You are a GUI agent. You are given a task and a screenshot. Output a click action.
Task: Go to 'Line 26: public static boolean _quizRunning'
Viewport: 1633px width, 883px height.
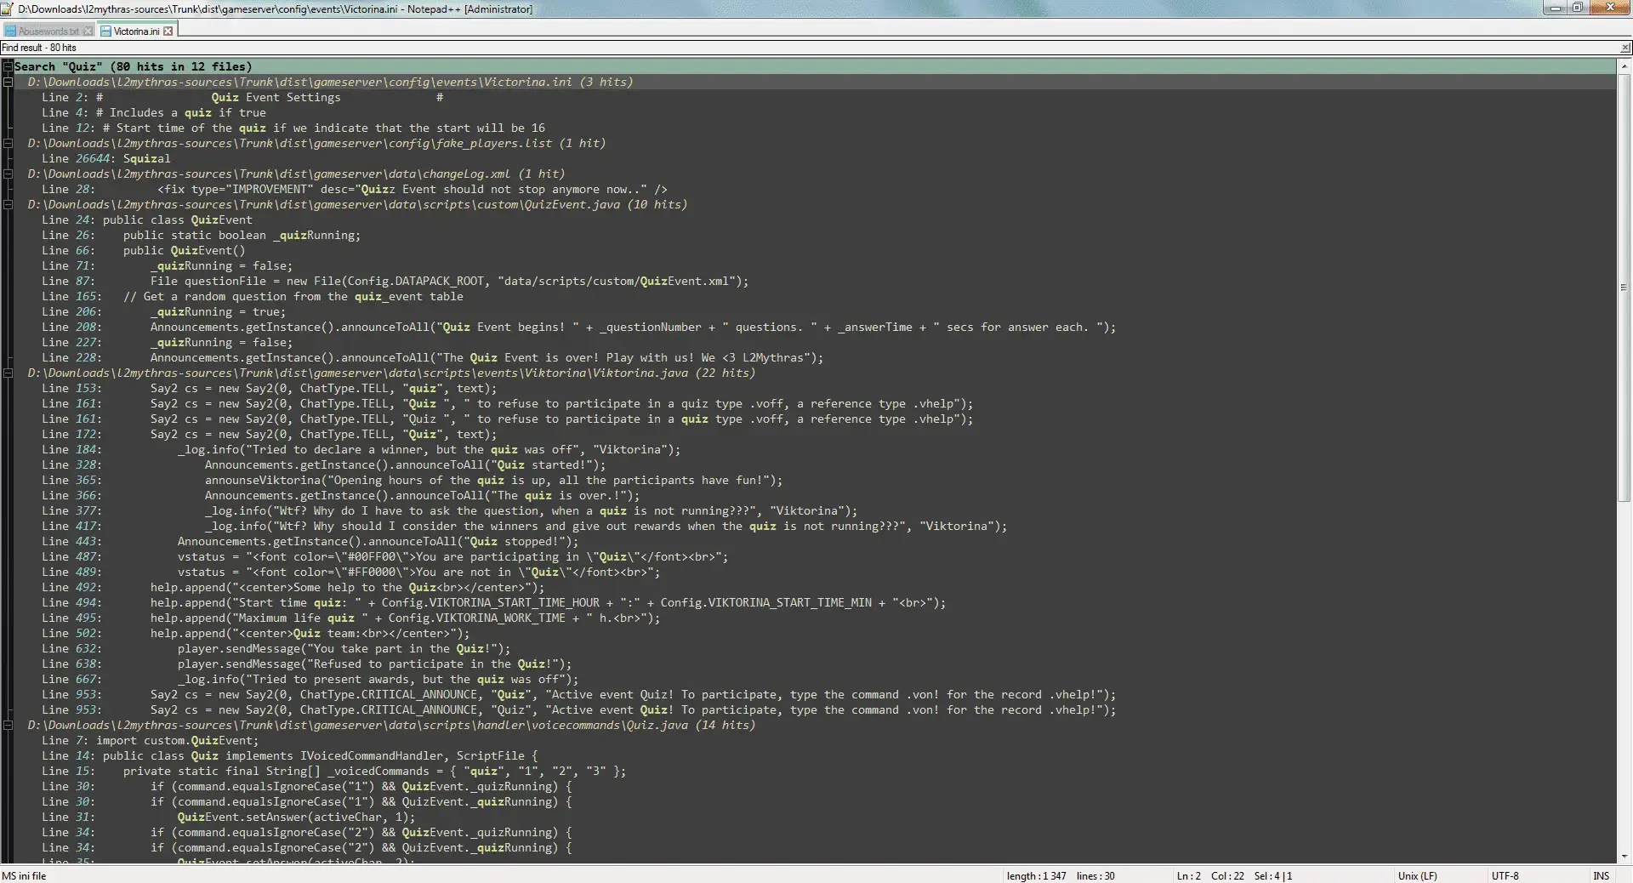[x=202, y=235]
